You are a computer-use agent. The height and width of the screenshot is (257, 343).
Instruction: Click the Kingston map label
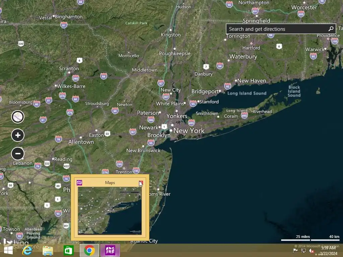coord(171,35)
